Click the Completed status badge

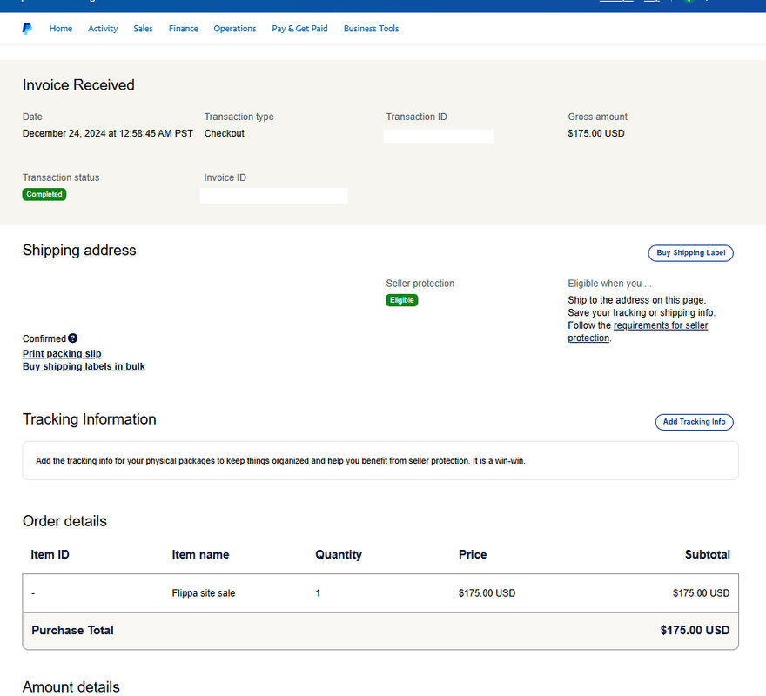pos(44,194)
